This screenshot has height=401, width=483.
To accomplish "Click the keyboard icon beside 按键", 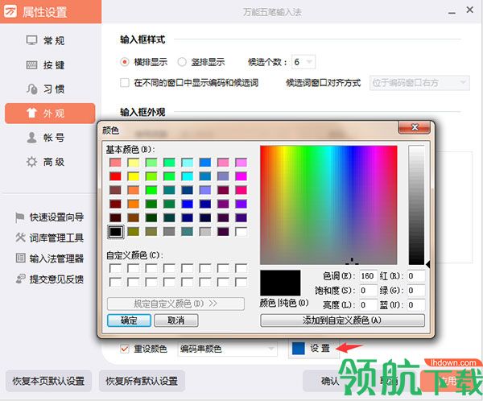I will [31, 64].
